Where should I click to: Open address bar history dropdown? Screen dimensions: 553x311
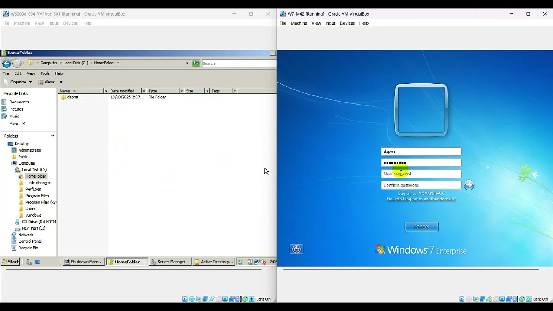pyautogui.click(x=187, y=63)
